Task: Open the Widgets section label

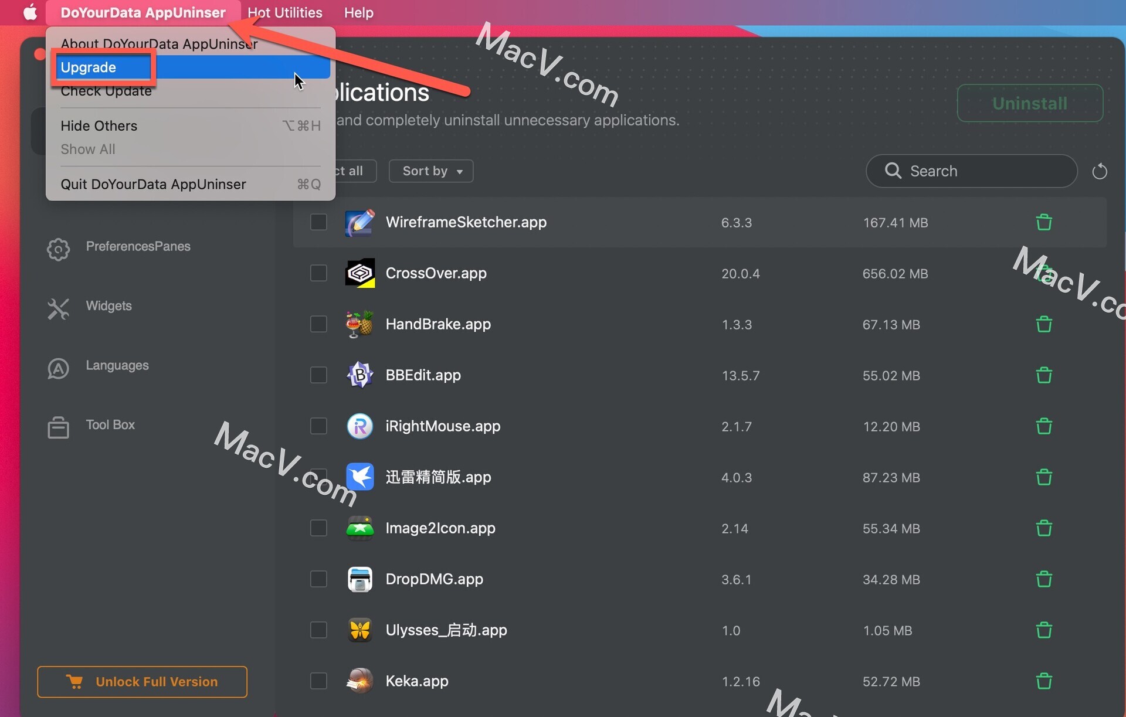Action: (x=108, y=306)
